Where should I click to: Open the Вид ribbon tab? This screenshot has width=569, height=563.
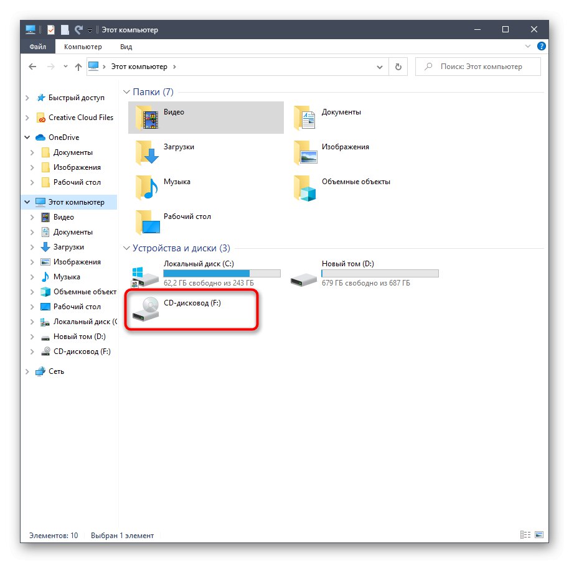click(x=126, y=47)
